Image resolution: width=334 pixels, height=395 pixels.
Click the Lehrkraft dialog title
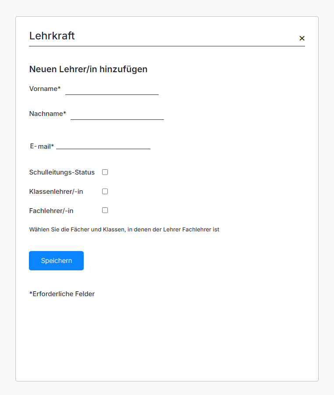coord(52,36)
